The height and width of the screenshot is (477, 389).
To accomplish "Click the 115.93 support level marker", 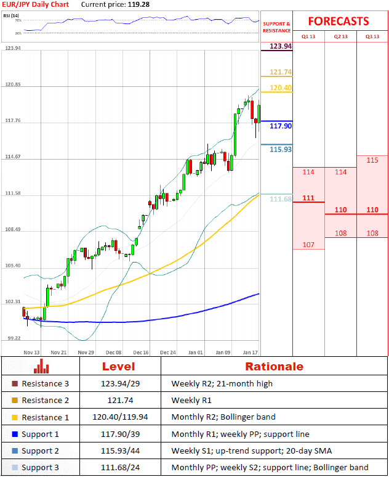I will pos(281,149).
